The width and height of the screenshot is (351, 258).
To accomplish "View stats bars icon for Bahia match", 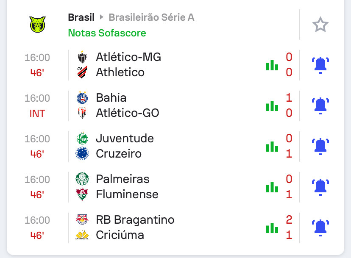I will (272, 106).
